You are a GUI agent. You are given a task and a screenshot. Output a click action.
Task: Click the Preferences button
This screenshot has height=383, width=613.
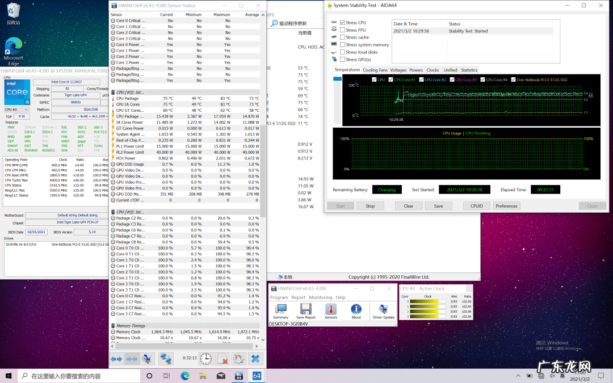506,206
